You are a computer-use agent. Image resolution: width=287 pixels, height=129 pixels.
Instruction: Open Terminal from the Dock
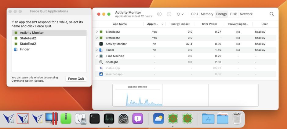pyautogui.click(x=95, y=119)
